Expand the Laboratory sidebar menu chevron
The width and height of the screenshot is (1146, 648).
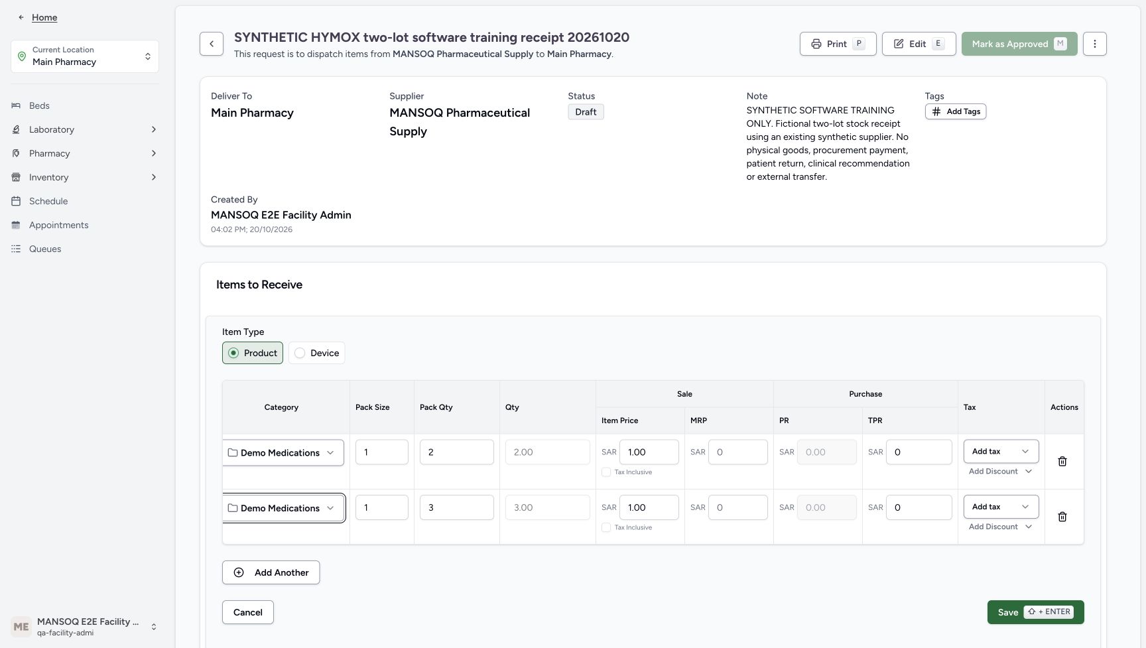click(x=154, y=129)
